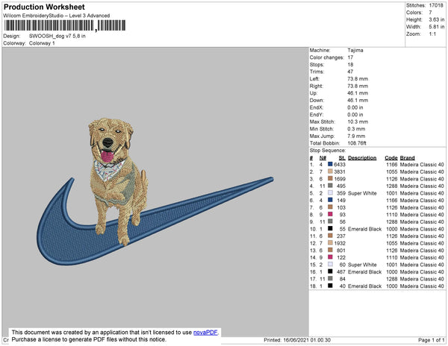
Task: Click the Color changes value '17'
Action: coord(350,57)
